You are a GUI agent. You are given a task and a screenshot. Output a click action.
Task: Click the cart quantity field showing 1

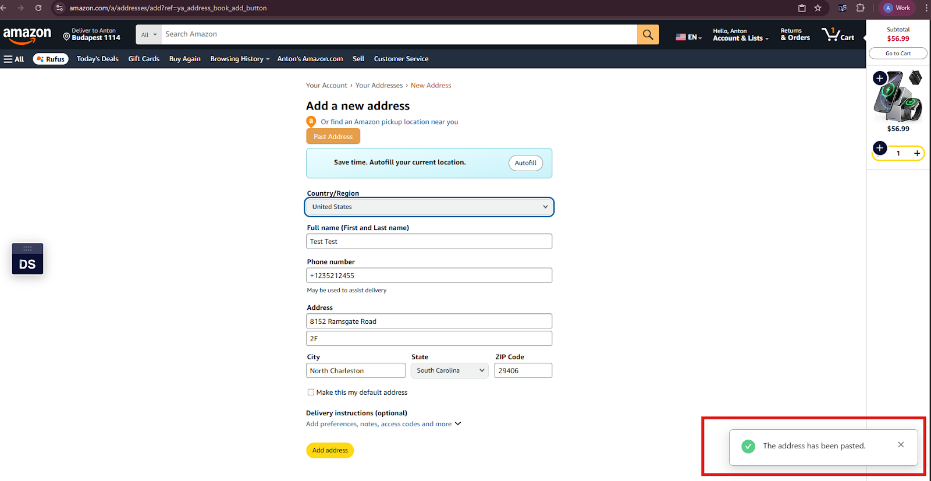click(x=898, y=153)
